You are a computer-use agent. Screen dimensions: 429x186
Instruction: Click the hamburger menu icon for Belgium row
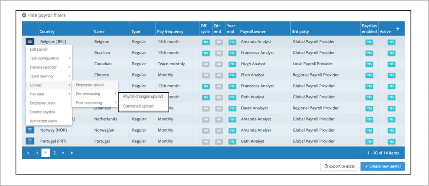30,41
